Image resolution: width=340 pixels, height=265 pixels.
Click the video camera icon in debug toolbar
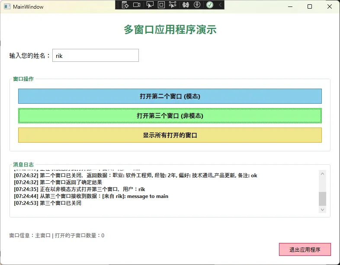click(x=137, y=5)
